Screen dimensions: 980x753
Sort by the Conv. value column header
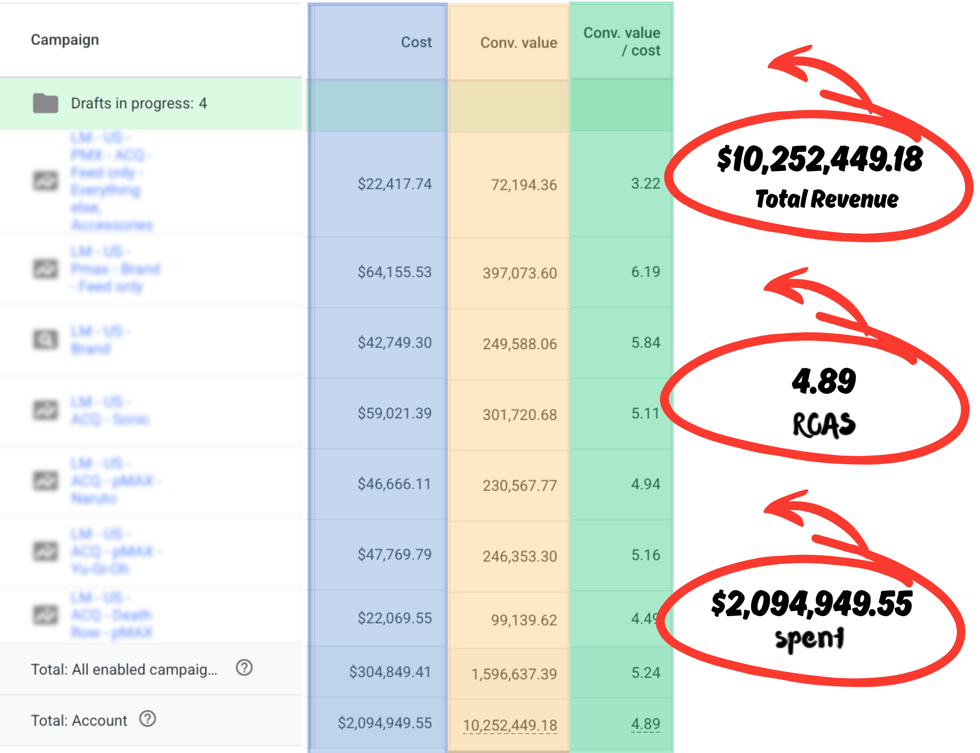(518, 43)
